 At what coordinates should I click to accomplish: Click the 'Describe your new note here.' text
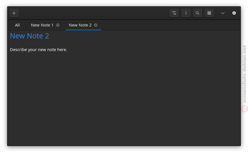39,50
